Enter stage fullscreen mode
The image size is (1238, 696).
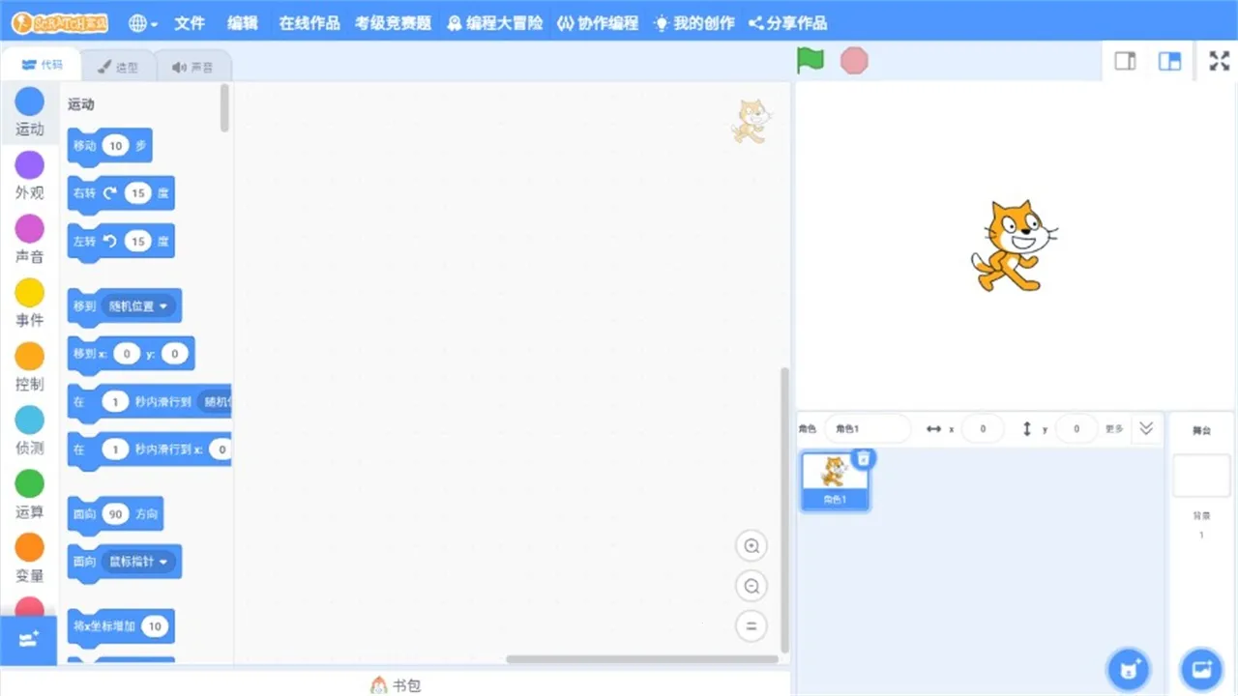click(x=1219, y=61)
